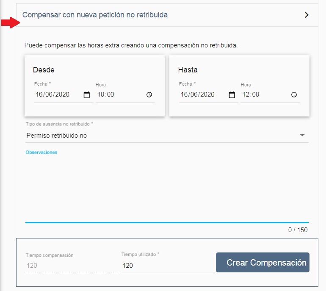Click the Observaciones field label
This screenshot has width=326, height=291.
[41, 152]
